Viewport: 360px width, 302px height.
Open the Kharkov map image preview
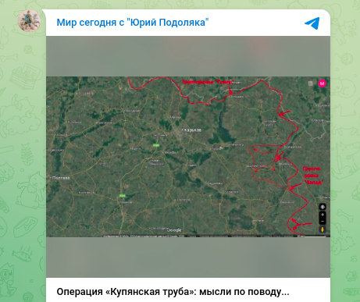[x=188, y=157]
